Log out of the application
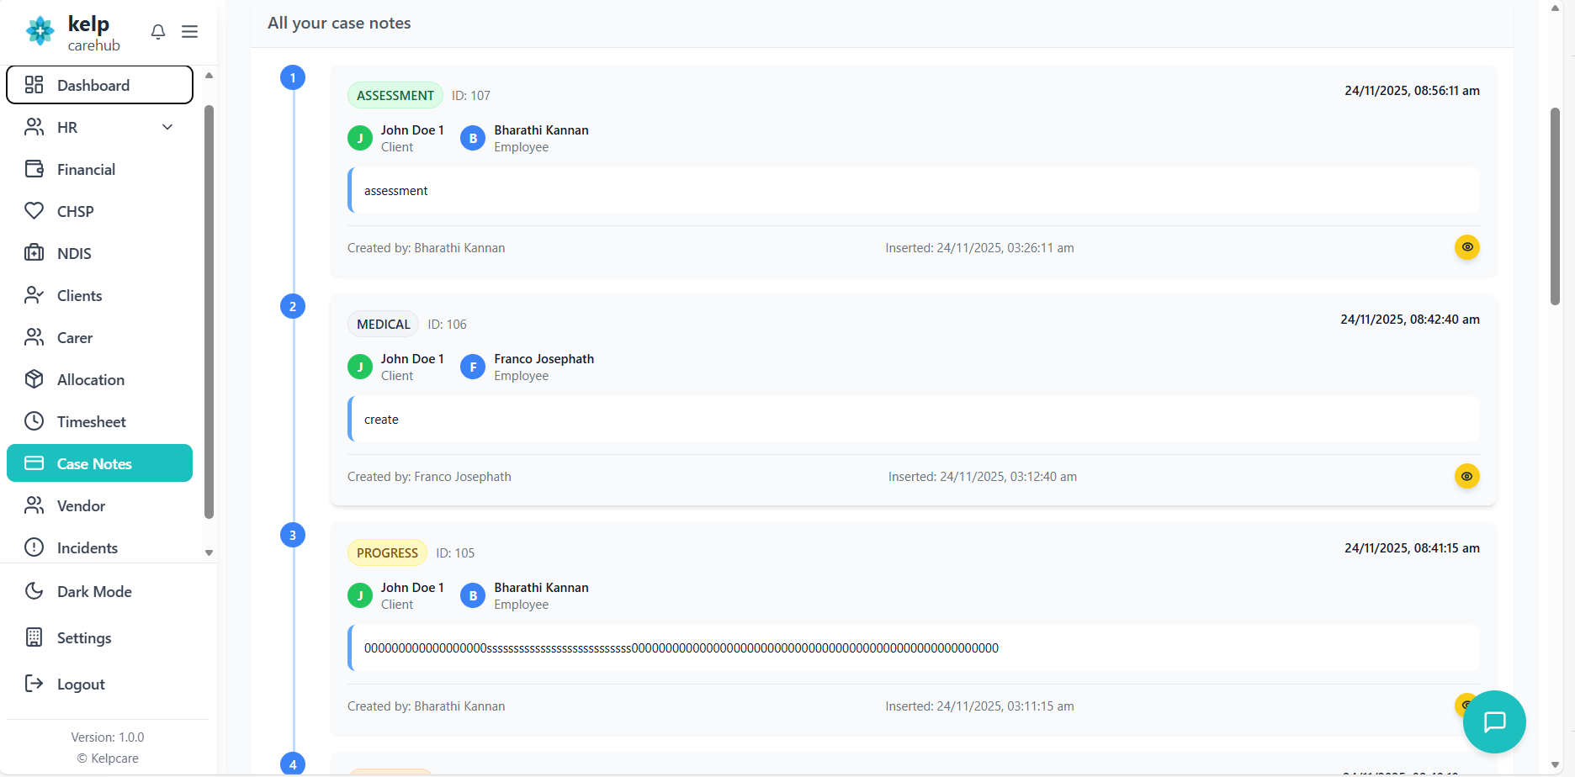This screenshot has height=777, width=1575. [81, 684]
